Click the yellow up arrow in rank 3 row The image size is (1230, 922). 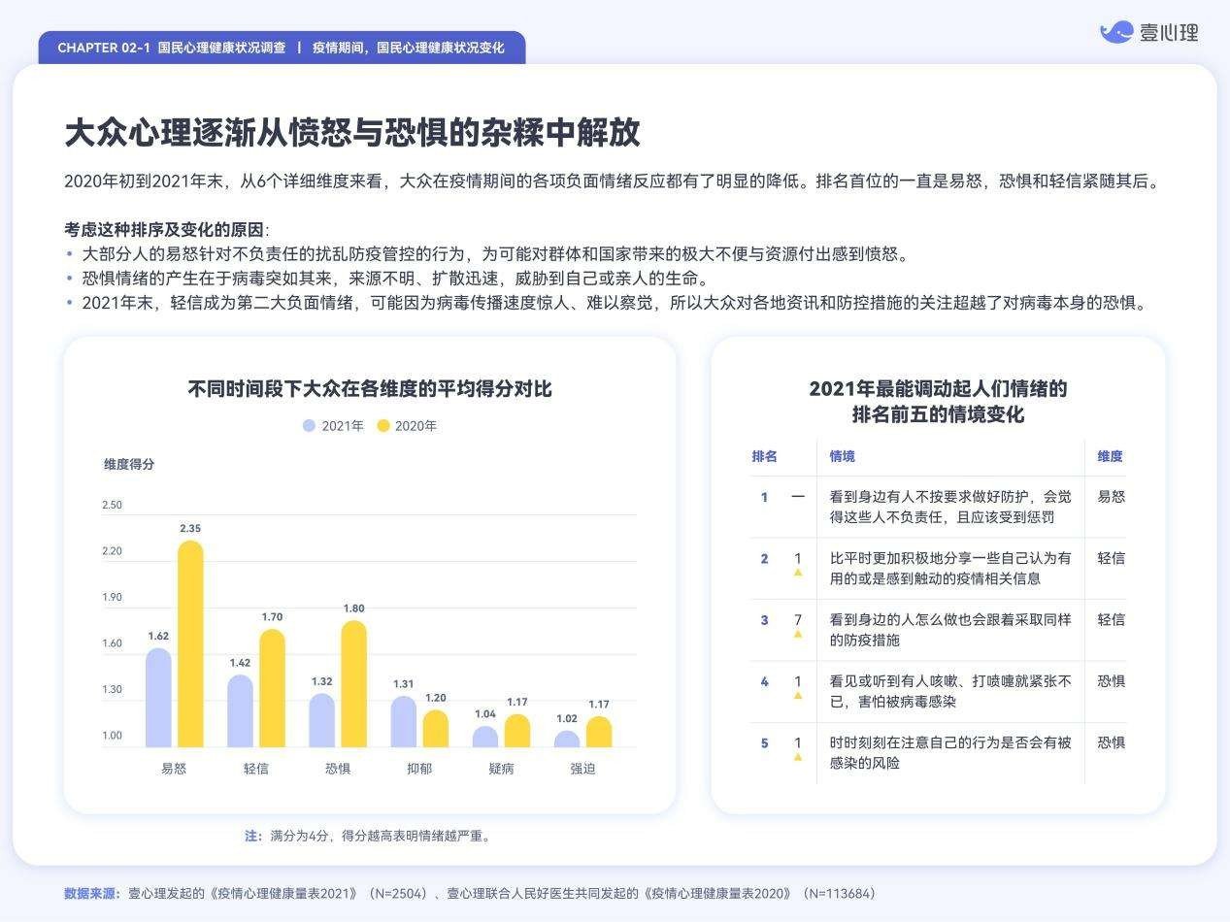point(798,634)
